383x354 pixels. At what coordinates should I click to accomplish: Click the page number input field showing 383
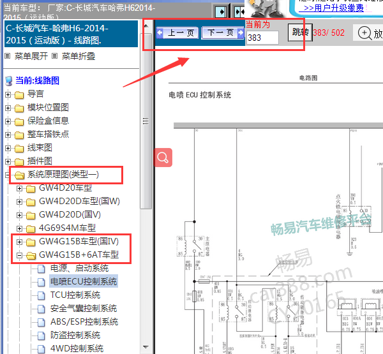pyautogui.click(x=262, y=38)
